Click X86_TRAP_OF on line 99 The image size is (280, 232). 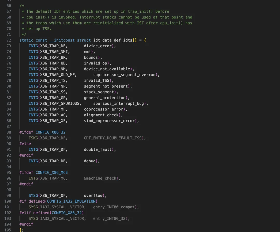(53, 196)
